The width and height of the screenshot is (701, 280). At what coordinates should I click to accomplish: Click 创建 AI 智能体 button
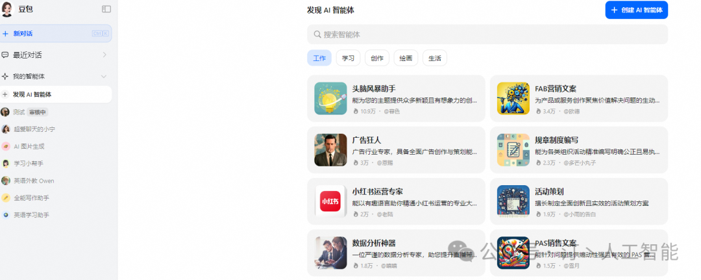pos(636,10)
